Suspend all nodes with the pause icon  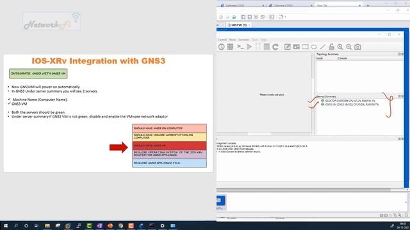[x=258, y=47]
